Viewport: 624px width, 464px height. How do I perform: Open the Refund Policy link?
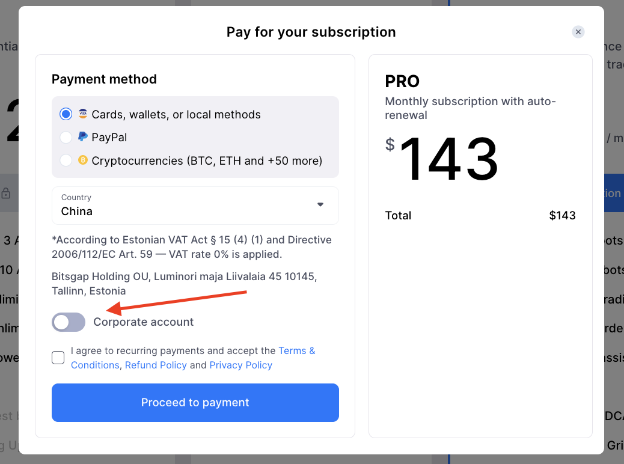coord(156,365)
